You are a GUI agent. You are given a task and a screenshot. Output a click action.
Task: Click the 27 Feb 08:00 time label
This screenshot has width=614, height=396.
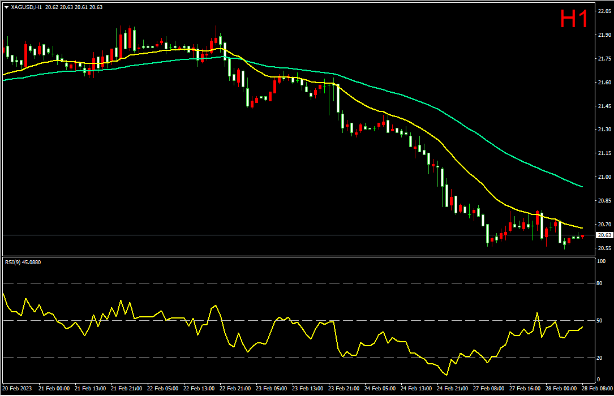pos(489,388)
